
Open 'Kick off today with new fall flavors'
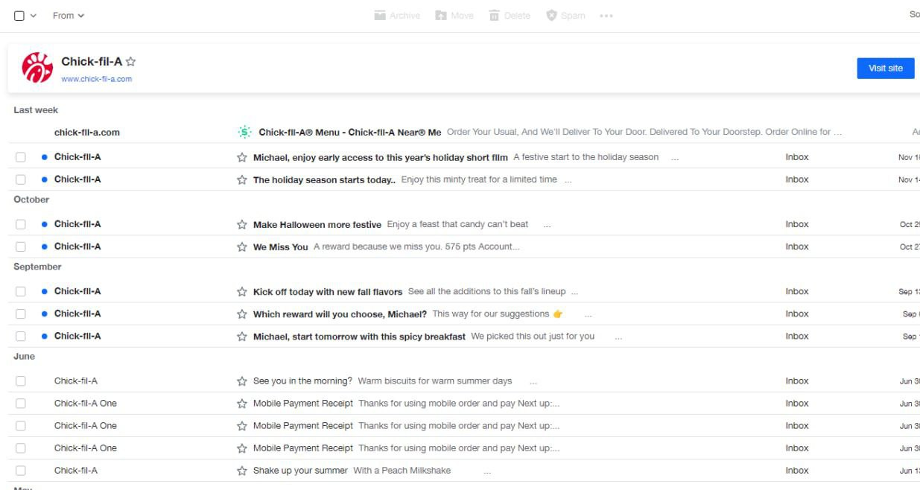coord(328,291)
